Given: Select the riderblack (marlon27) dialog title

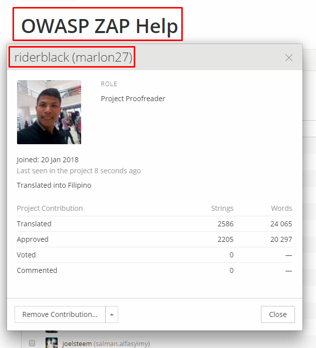Looking at the screenshot, I should (73, 57).
